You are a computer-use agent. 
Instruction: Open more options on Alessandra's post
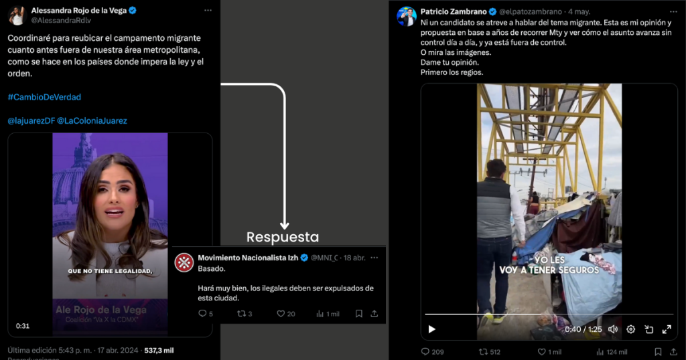point(208,11)
